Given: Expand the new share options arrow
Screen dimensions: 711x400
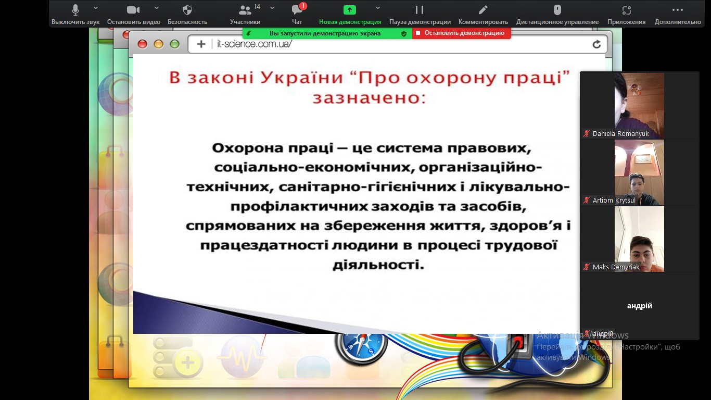Looking at the screenshot, I should point(378,8).
